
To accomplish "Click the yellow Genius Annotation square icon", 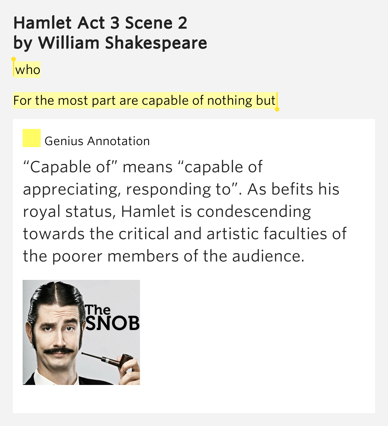I will [31, 138].
